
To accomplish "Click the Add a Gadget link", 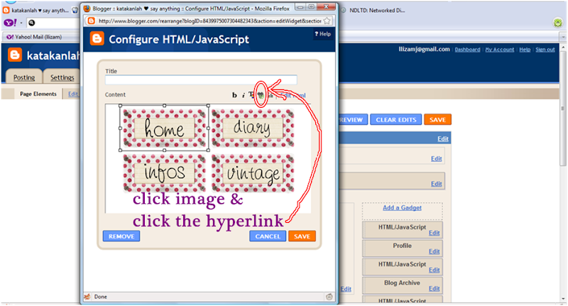I will [x=402, y=207].
